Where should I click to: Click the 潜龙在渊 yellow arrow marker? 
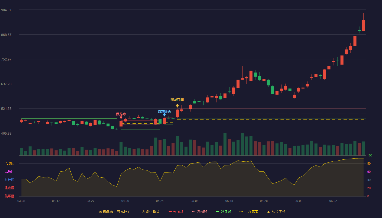click(x=177, y=106)
